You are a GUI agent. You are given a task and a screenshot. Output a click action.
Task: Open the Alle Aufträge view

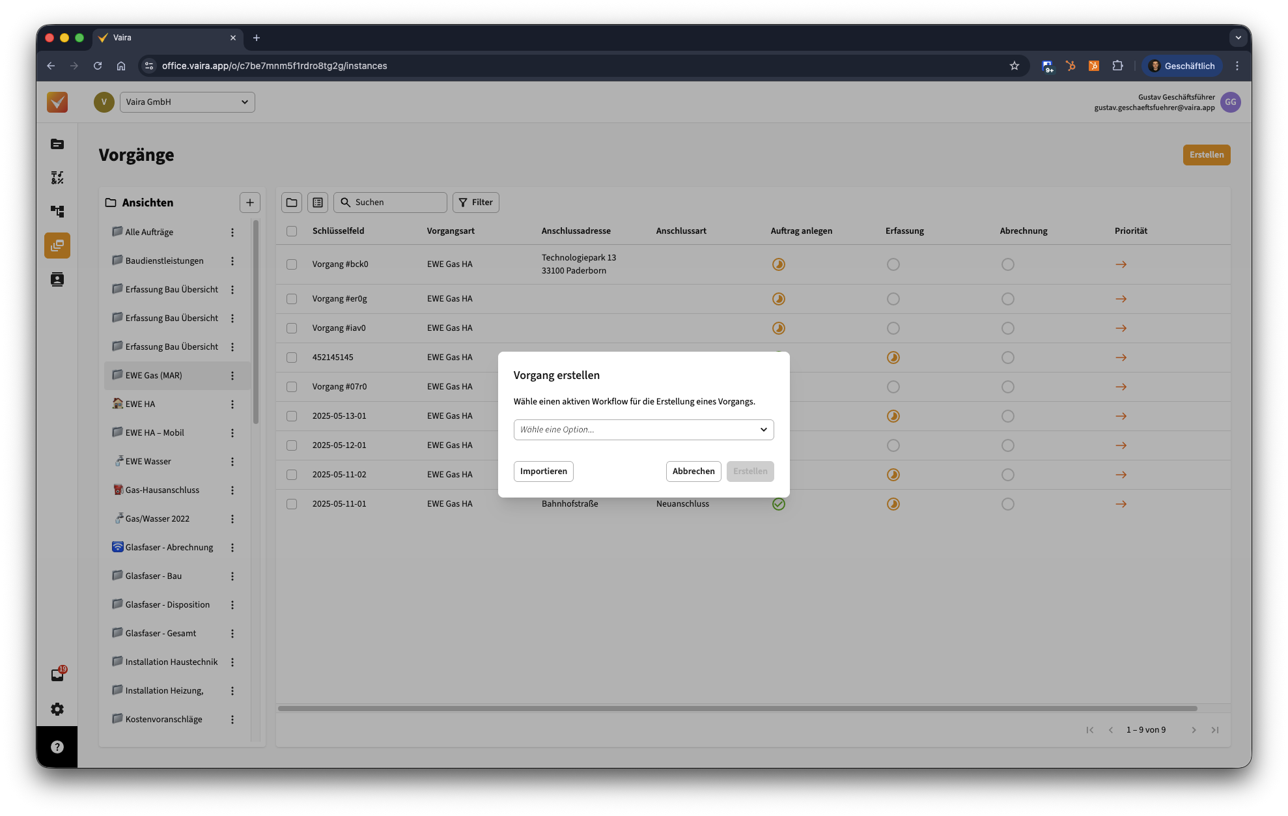(149, 232)
